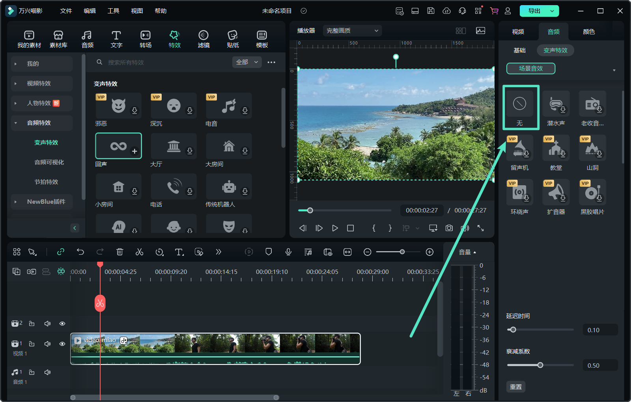
Task: Click the split scissors icon in timeline toolbar
Action: coord(139,252)
